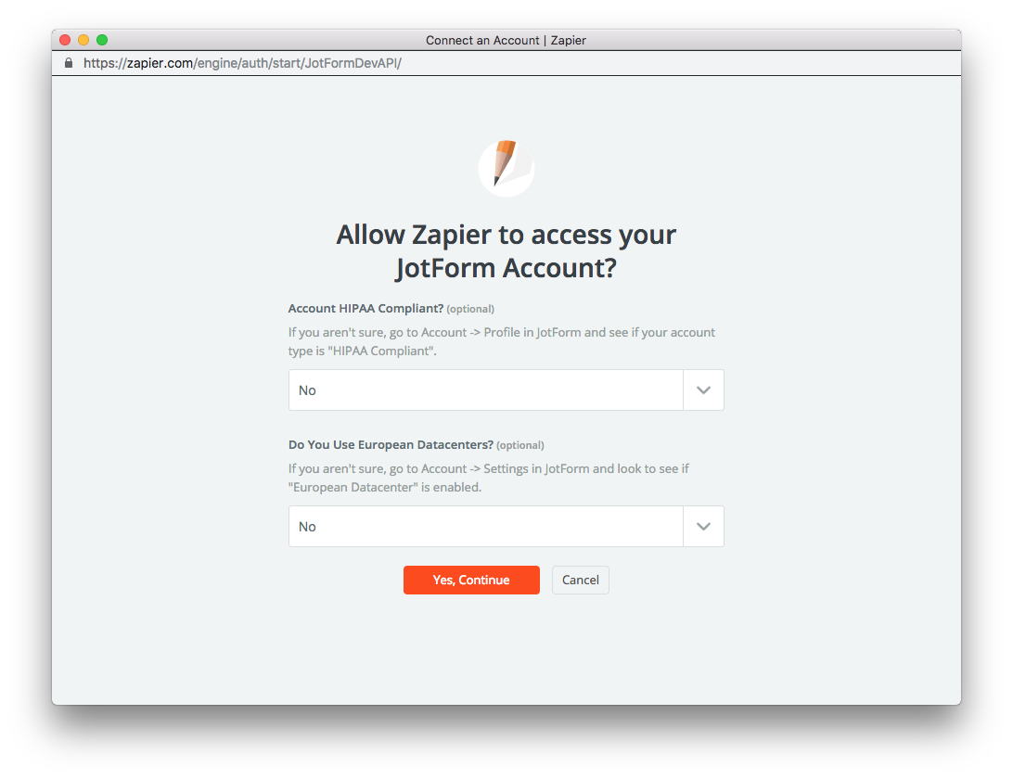
Task: Click '(optional)' next to European Datacenters label
Action: tap(520, 445)
